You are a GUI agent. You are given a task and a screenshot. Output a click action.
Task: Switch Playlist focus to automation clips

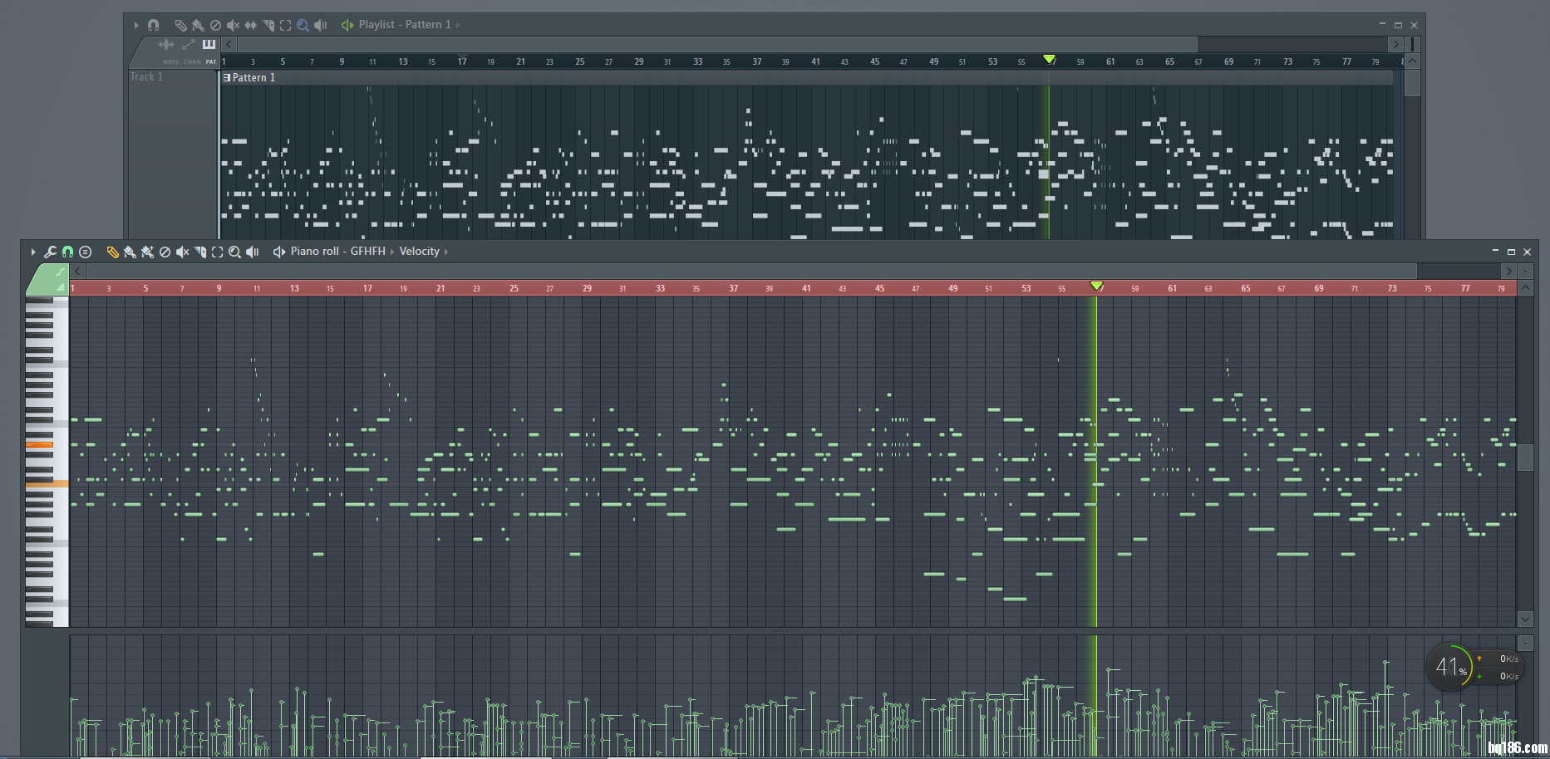pos(189,44)
